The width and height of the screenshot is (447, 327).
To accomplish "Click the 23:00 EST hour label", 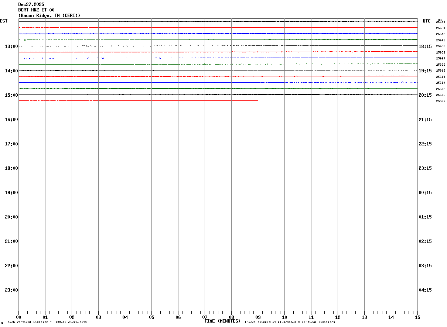I will 11,290.
